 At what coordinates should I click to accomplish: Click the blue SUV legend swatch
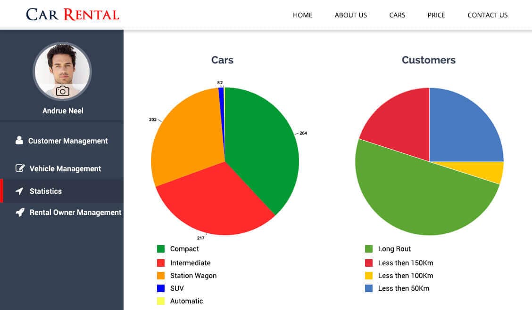click(161, 288)
